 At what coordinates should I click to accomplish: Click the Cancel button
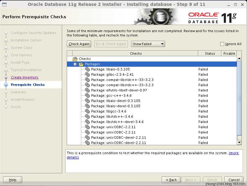(x=234, y=180)
